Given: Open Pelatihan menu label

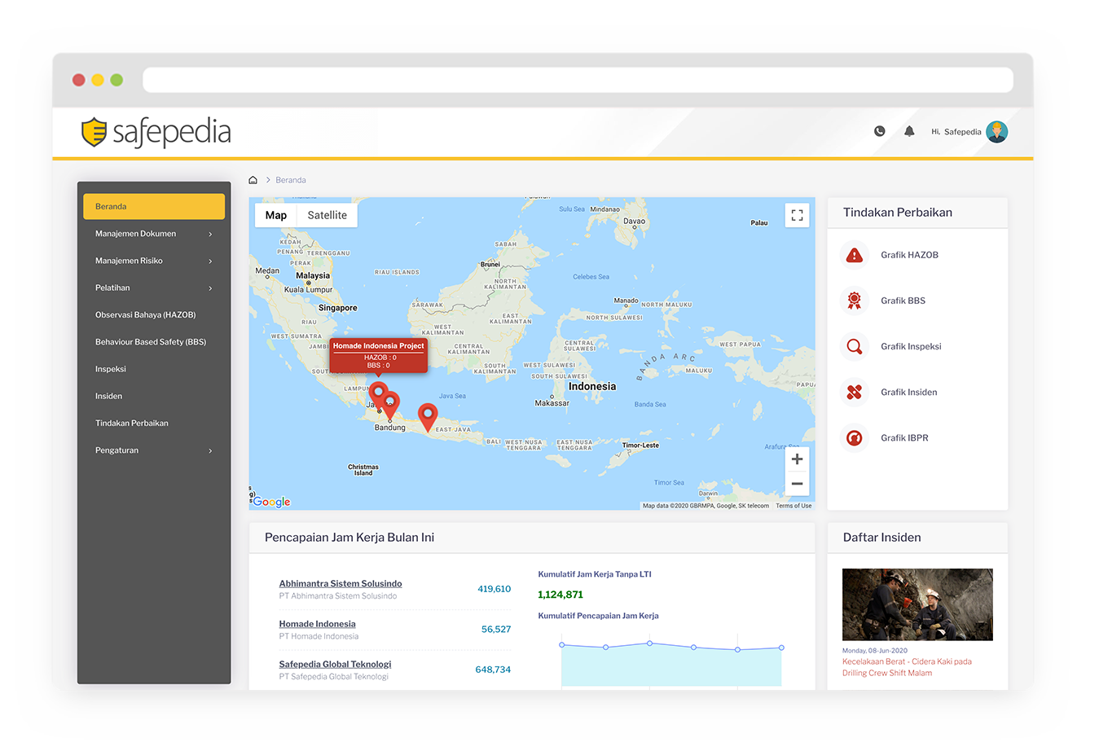Looking at the screenshot, I should pyautogui.click(x=112, y=288).
